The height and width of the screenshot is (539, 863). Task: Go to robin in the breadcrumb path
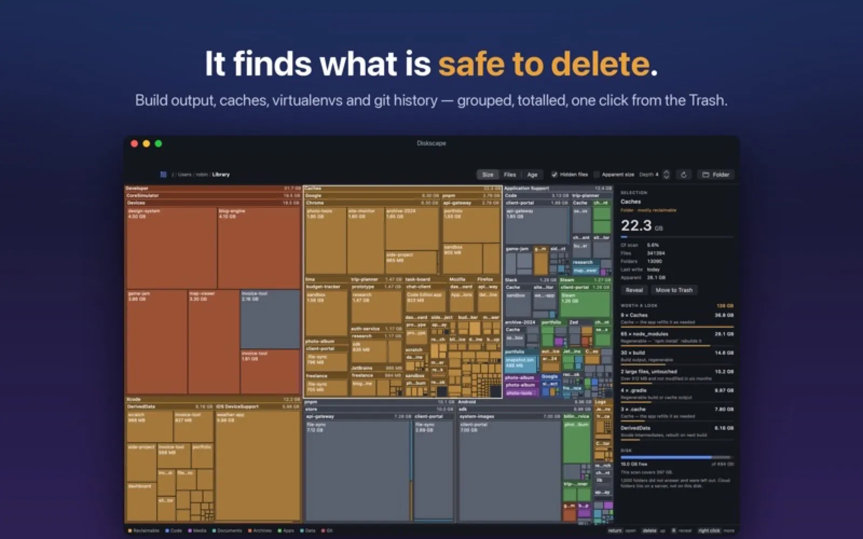[202, 175]
